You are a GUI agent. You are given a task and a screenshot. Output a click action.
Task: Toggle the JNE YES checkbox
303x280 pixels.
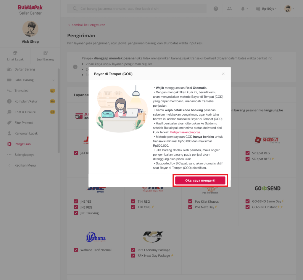tap(76, 201)
